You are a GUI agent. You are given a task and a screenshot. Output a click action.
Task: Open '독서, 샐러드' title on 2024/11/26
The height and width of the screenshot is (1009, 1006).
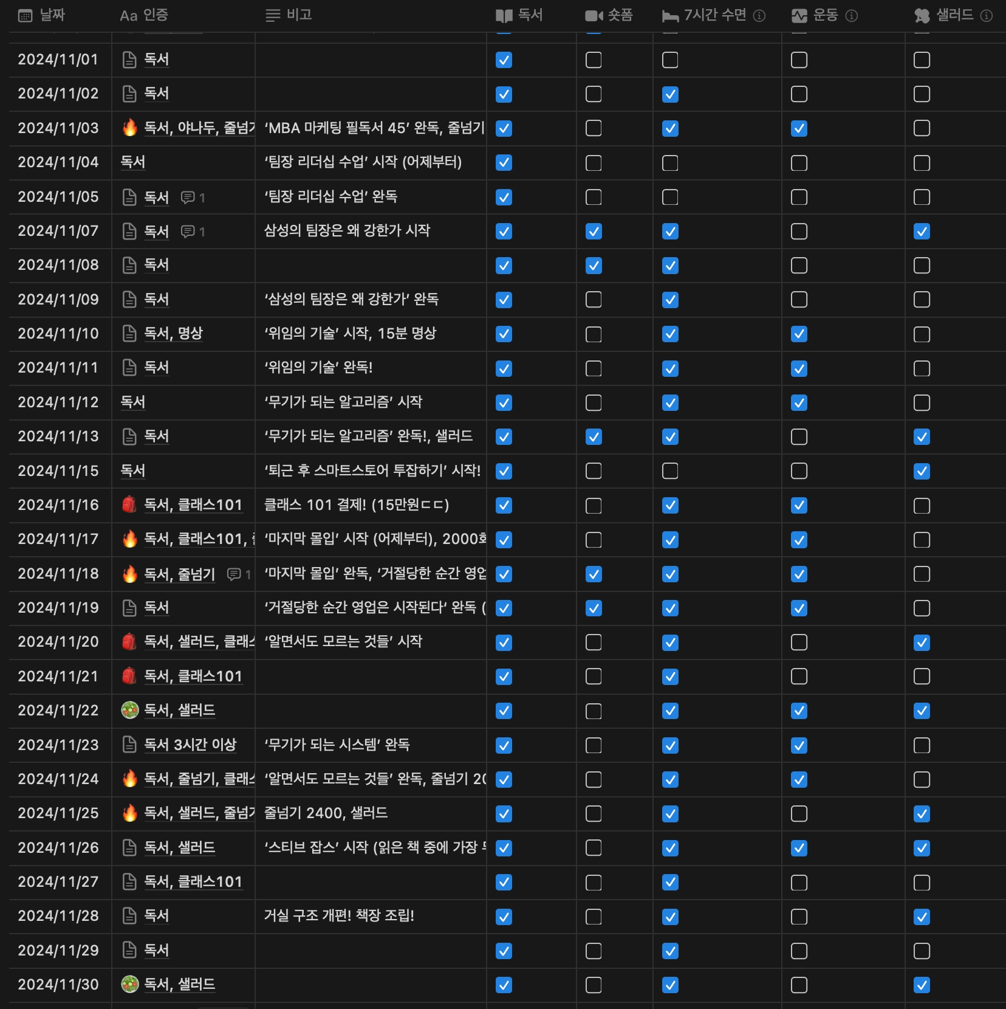(180, 847)
